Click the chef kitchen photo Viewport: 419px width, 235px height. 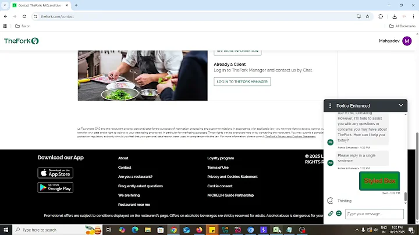click(143, 76)
